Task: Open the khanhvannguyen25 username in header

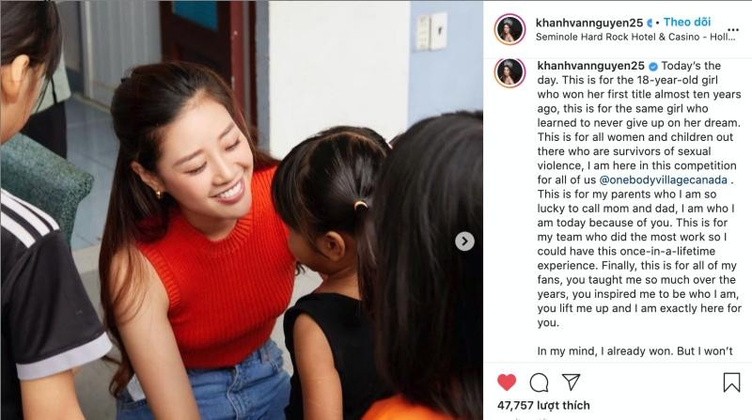Action: point(589,23)
